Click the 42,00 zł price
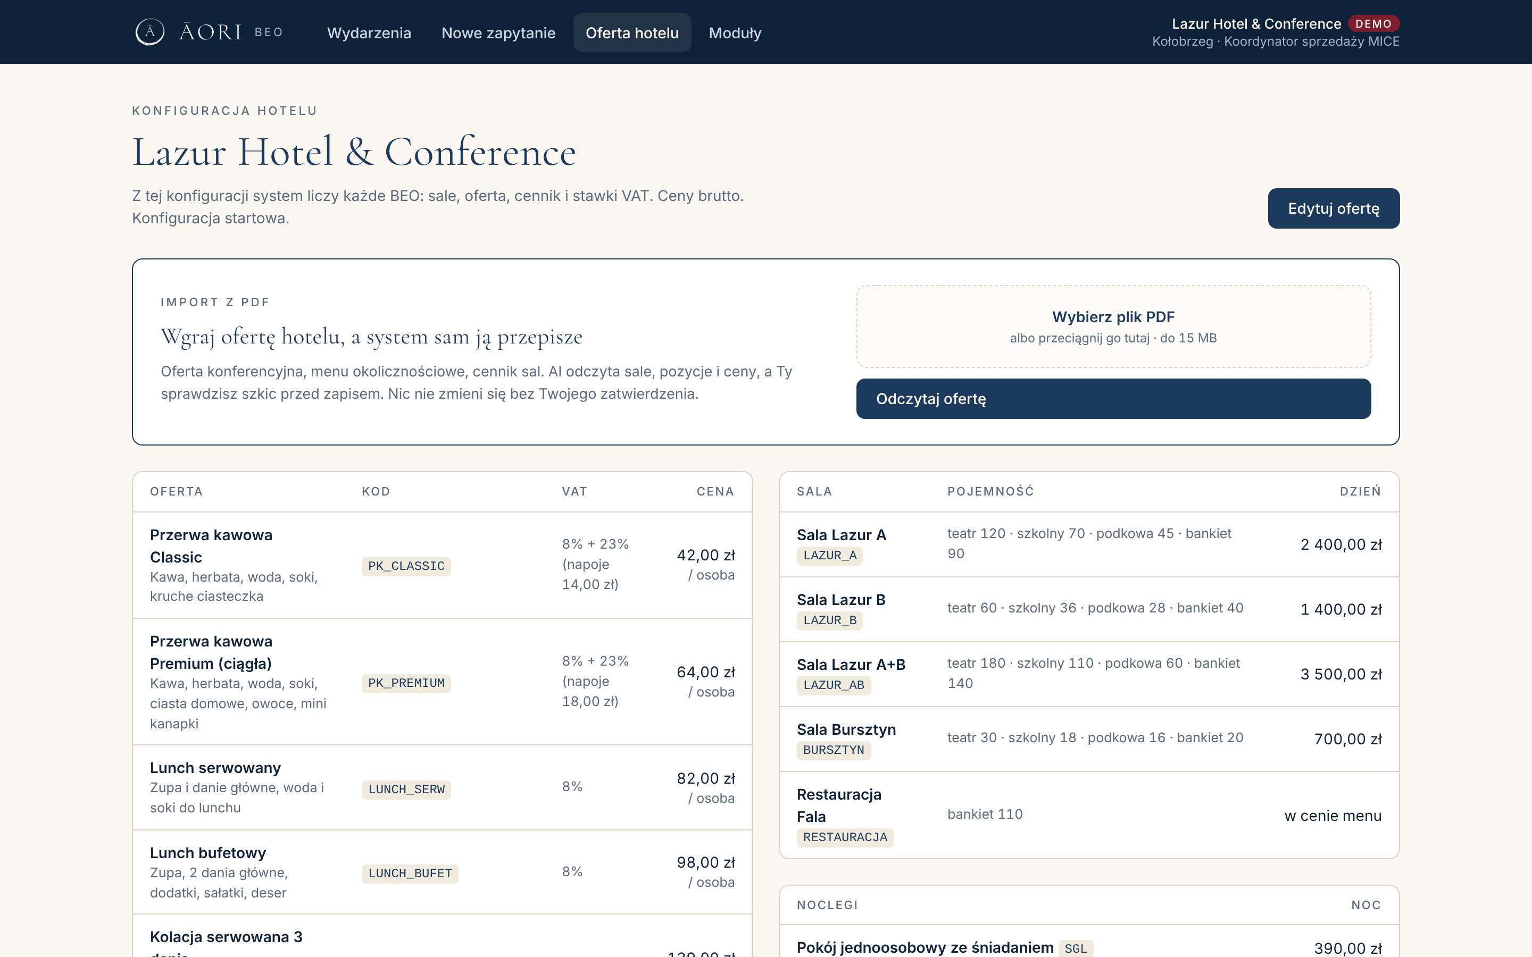Screen dimensions: 1532x957 pos(706,555)
